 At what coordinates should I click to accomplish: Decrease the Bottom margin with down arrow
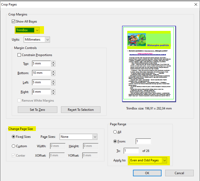point(53,74)
